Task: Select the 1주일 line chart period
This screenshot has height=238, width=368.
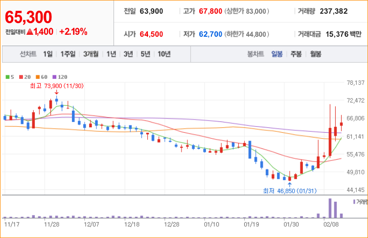Action: [68, 54]
